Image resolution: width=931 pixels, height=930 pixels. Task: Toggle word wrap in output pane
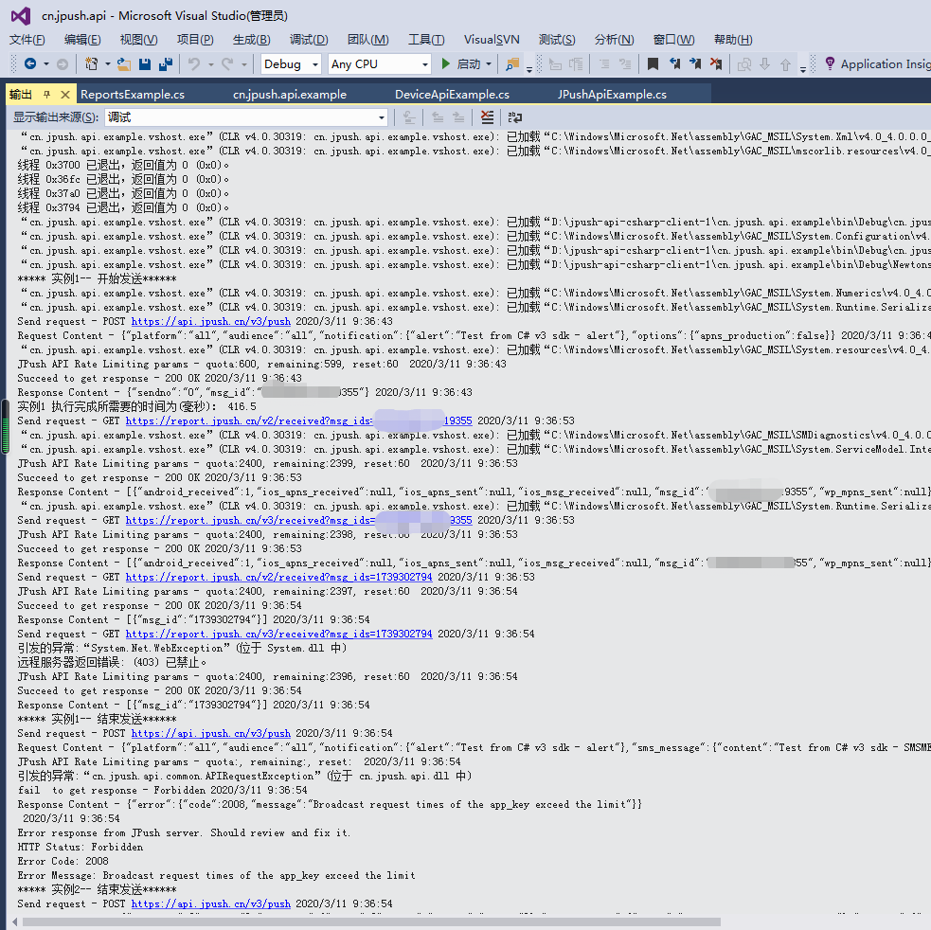[x=515, y=117]
